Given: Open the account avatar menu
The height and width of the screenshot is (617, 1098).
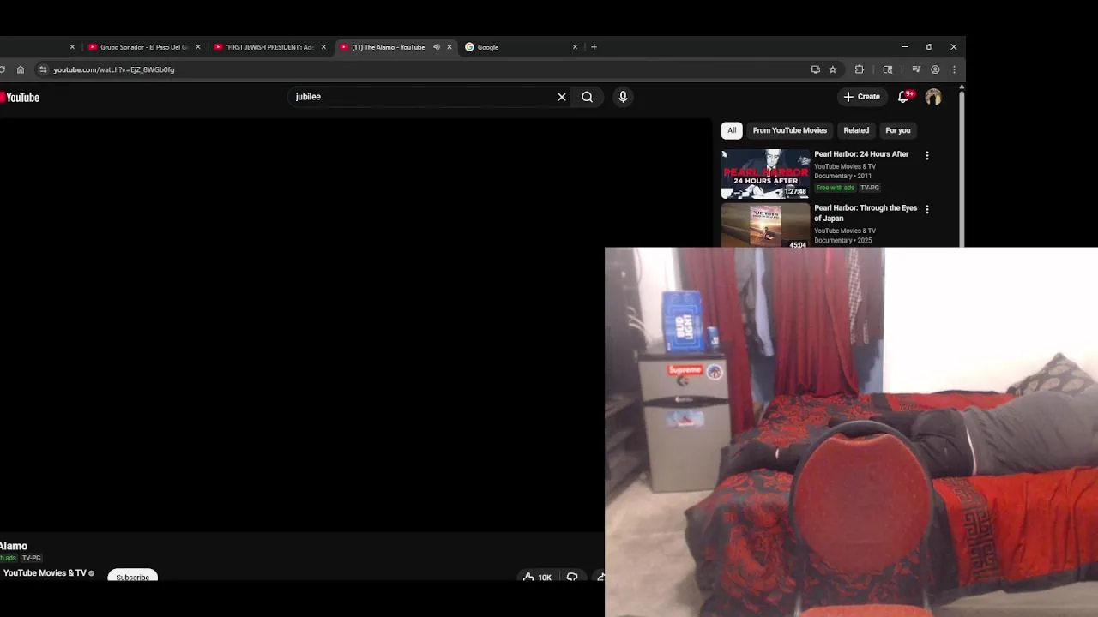Looking at the screenshot, I should [x=933, y=97].
